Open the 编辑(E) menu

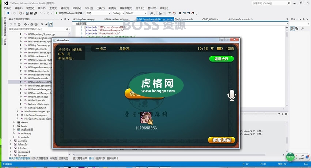point(18,8)
